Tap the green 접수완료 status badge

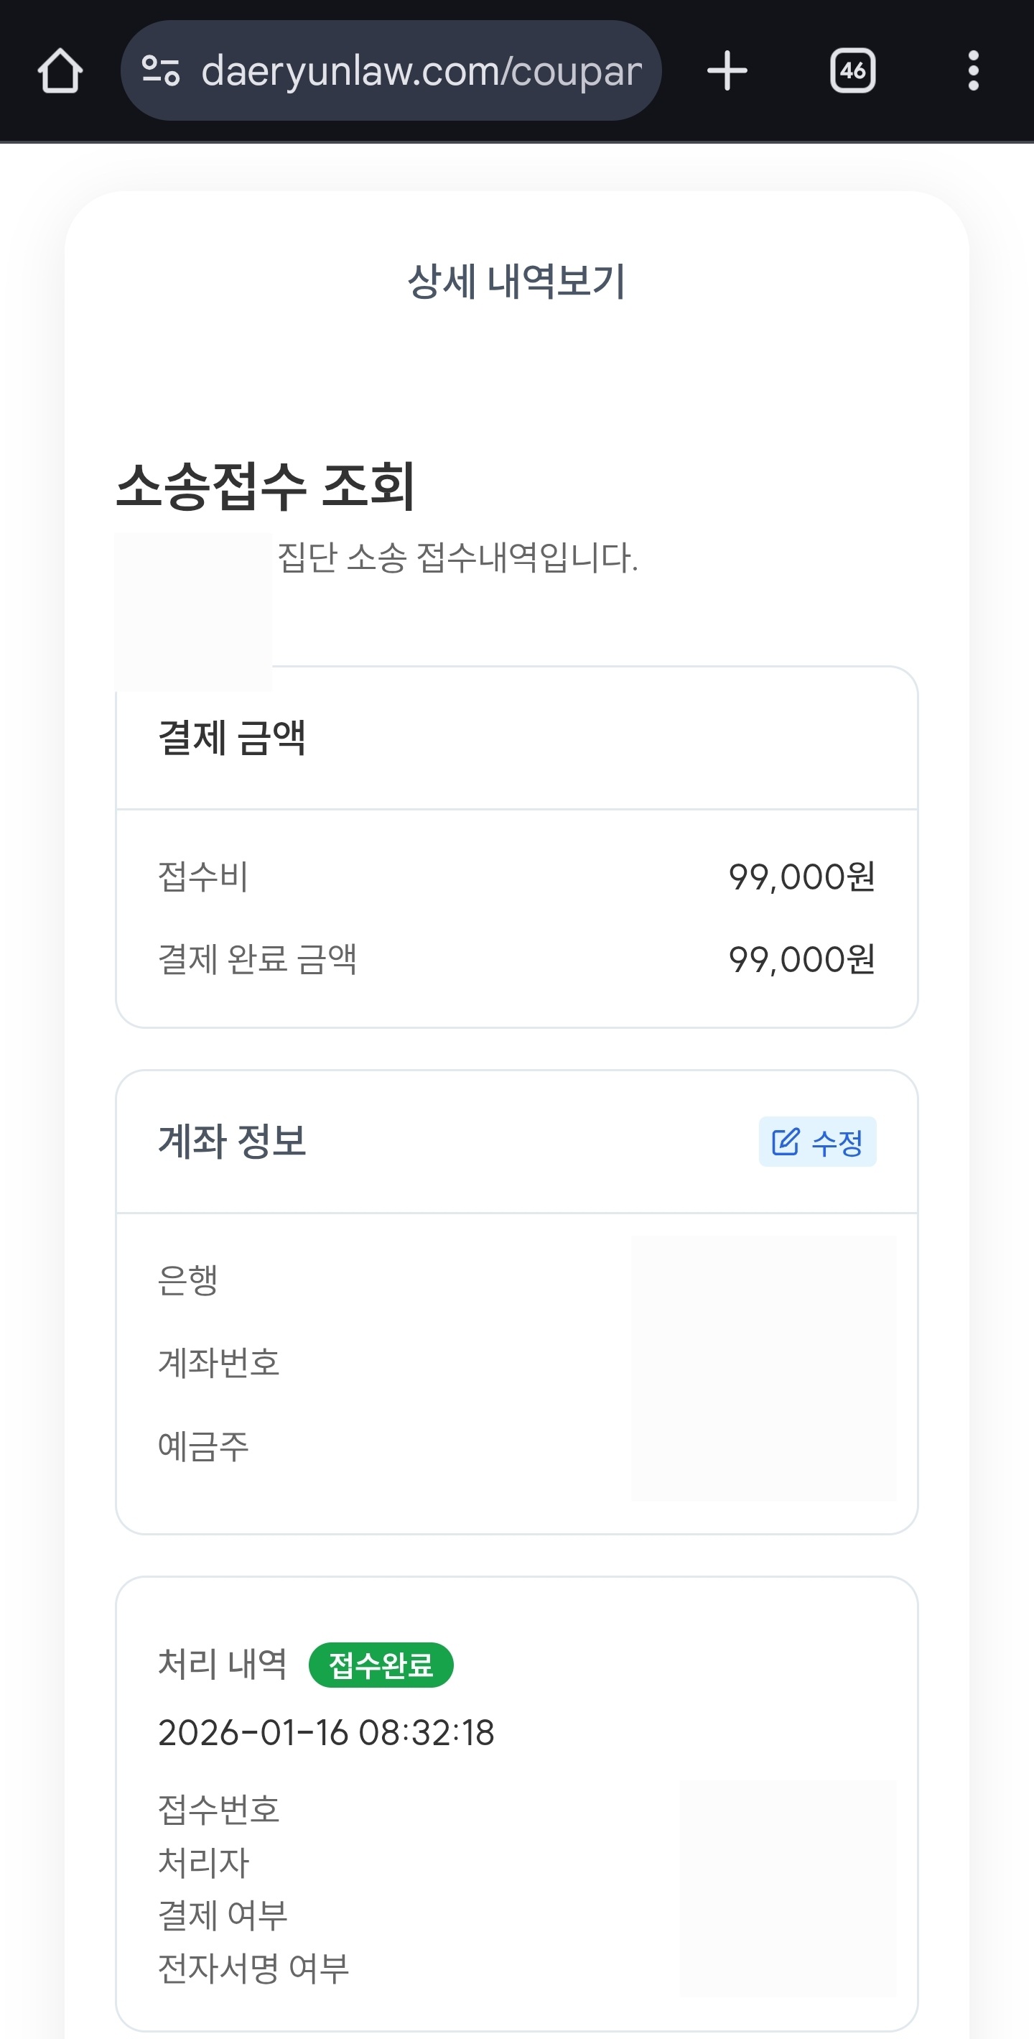click(381, 1665)
